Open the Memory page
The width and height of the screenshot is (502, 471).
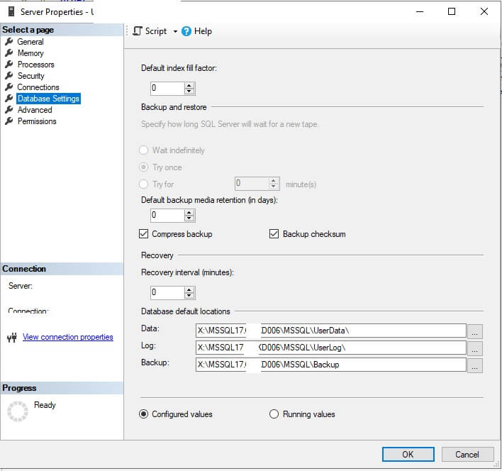(x=30, y=53)
